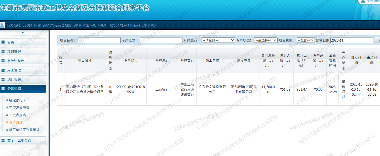Click the 统计报表 grid icon
380x156 pixels.
click(x=3, y=80)
